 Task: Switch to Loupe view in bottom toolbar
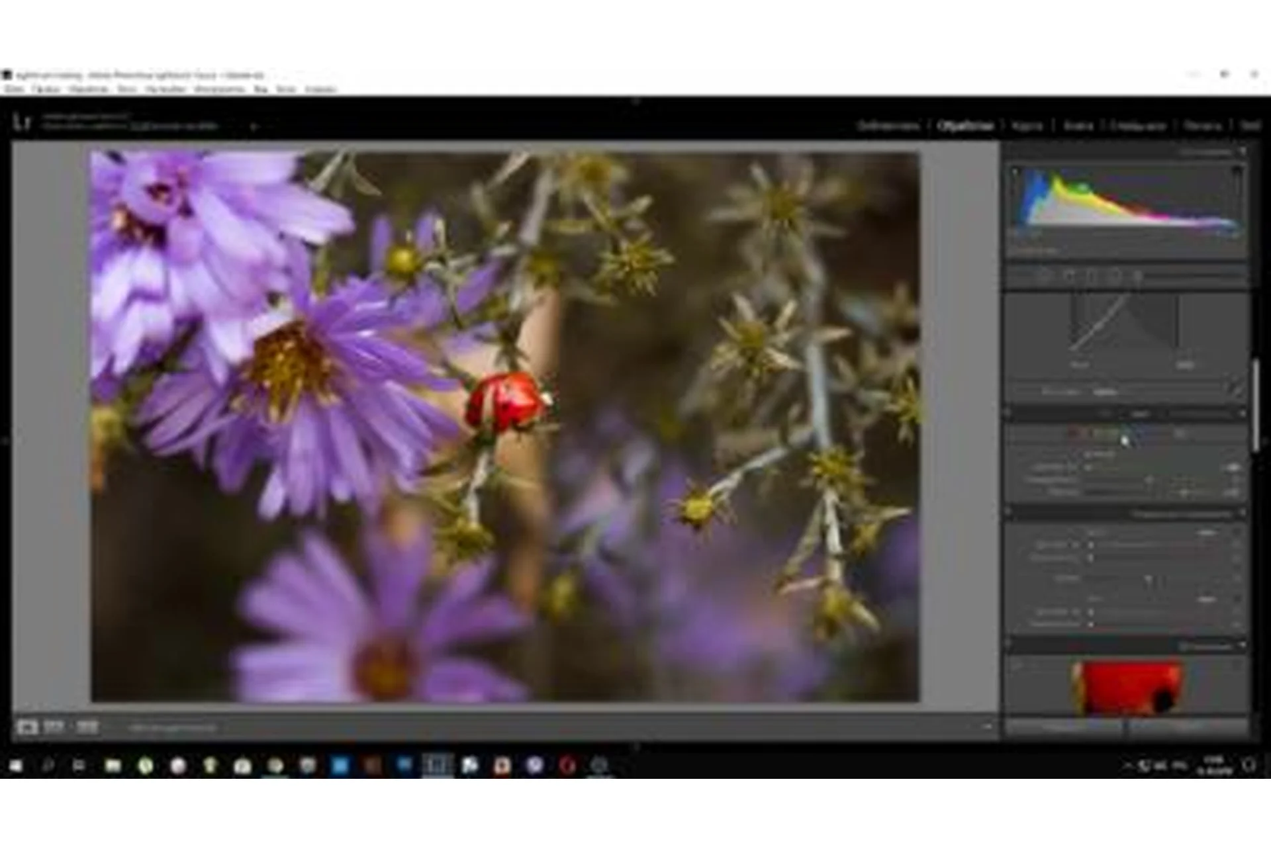[x=27, y=727]
